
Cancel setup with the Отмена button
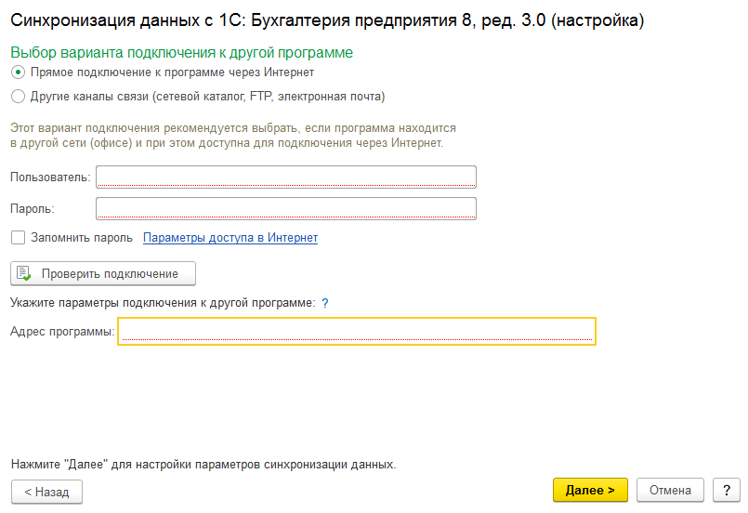click(x=670, y=490)
